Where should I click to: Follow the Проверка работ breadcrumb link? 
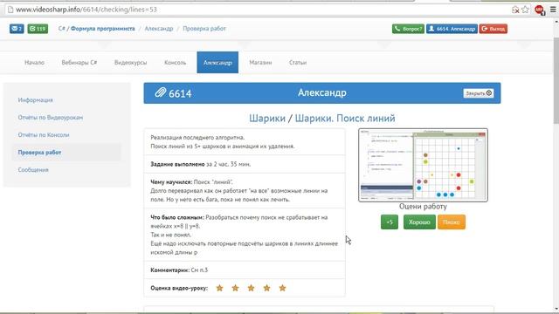click(x=204, y=29)
